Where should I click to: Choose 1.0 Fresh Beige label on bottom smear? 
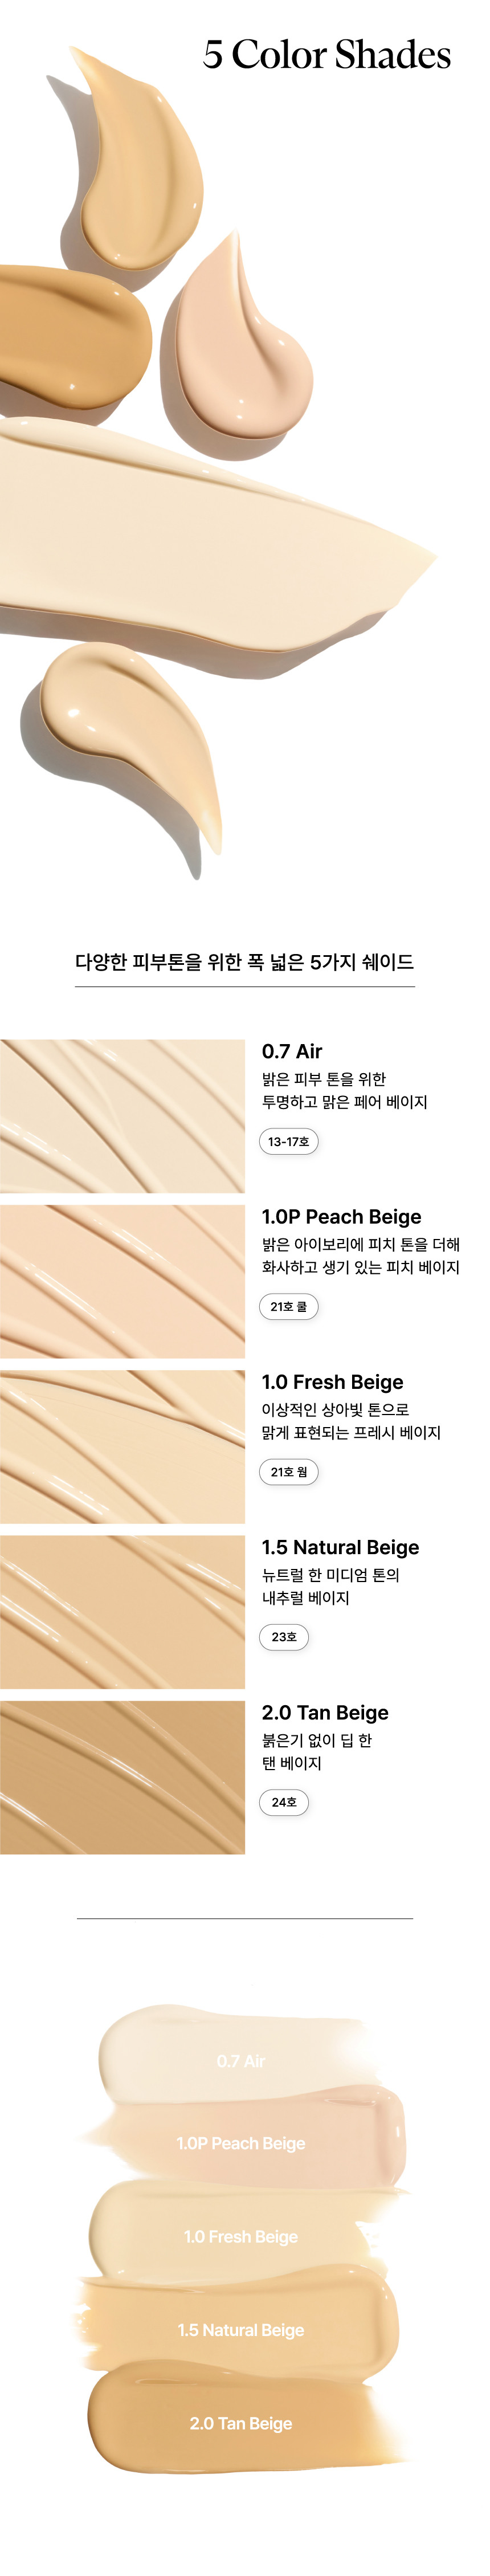pos(241,2236)
